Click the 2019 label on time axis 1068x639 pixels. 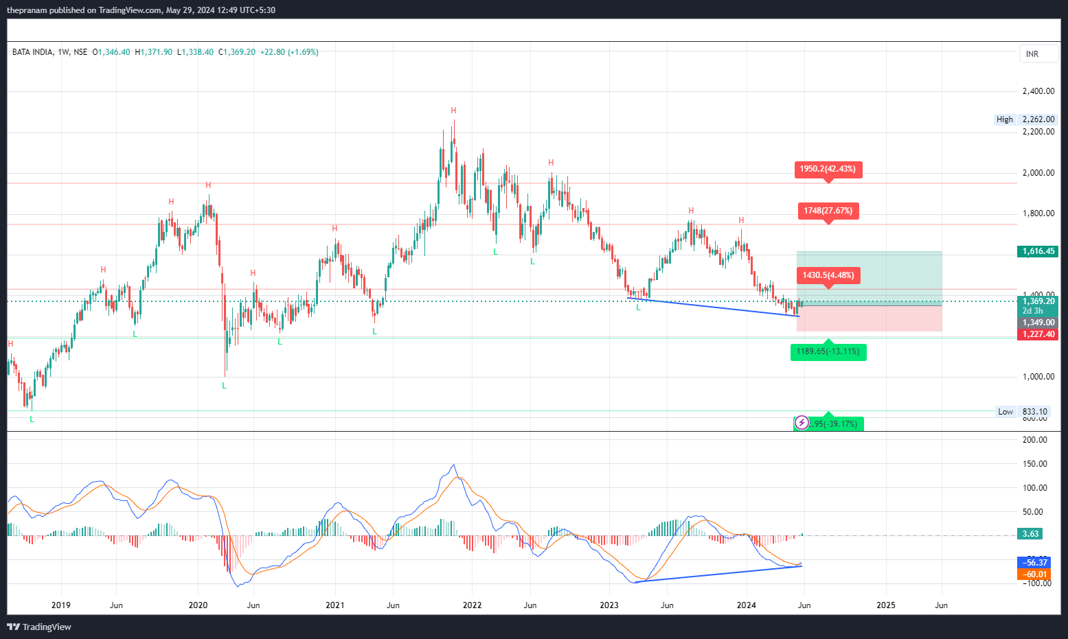click(x=61, y=605)
